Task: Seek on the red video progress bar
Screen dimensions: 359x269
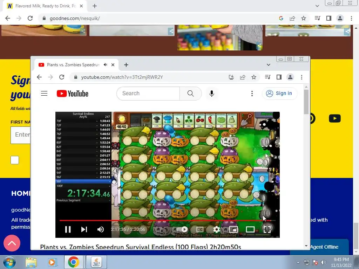Action: click(167, 221)
